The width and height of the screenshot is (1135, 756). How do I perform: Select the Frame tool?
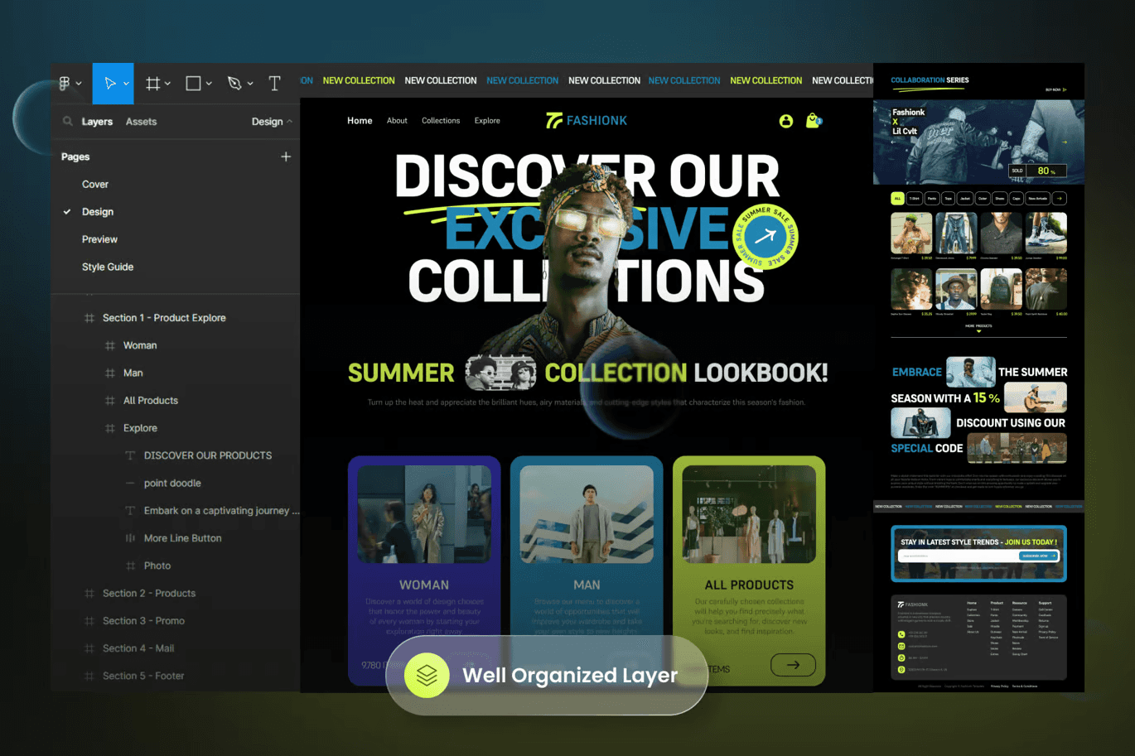[x=153, y=84]
